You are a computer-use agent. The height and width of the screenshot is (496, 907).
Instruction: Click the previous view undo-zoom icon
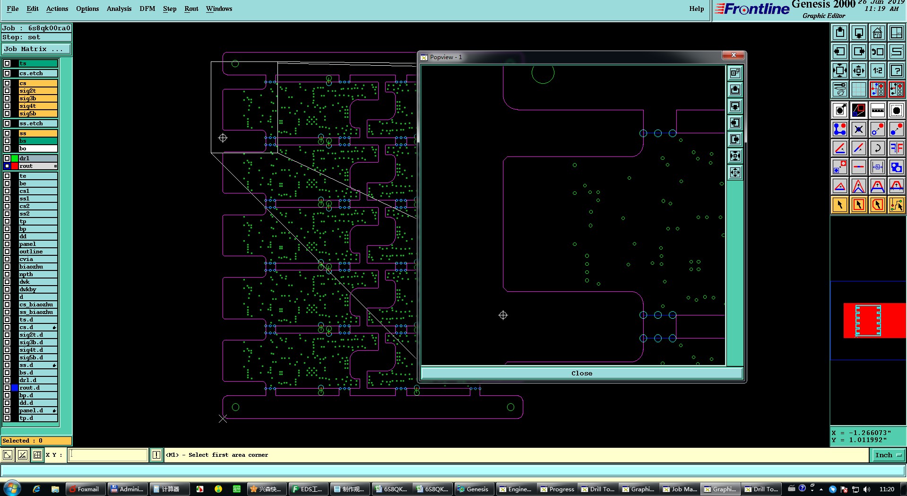(878, 52)
